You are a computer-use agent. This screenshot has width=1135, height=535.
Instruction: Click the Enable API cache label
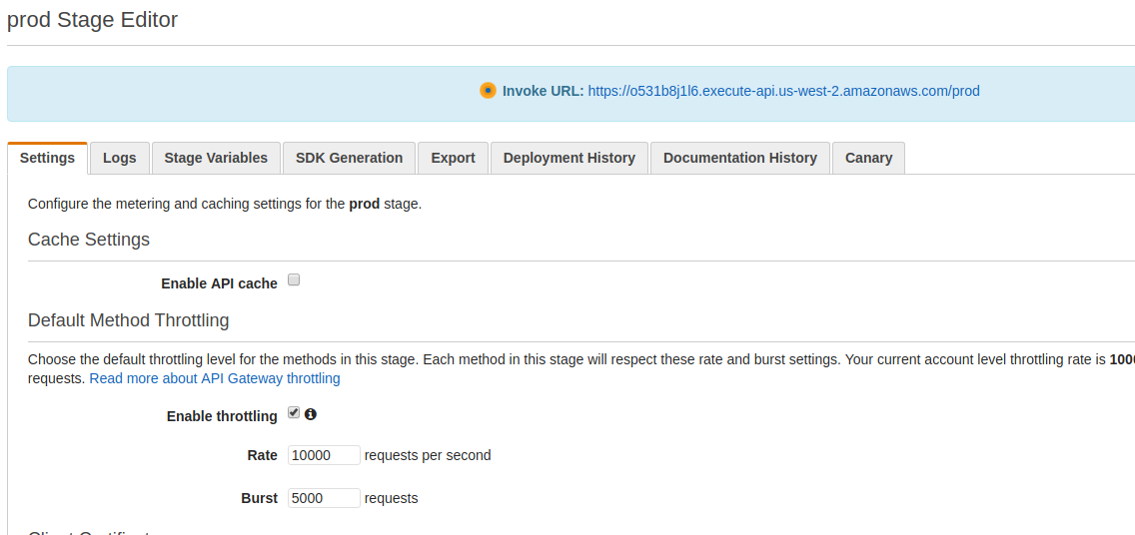[219, 283]
